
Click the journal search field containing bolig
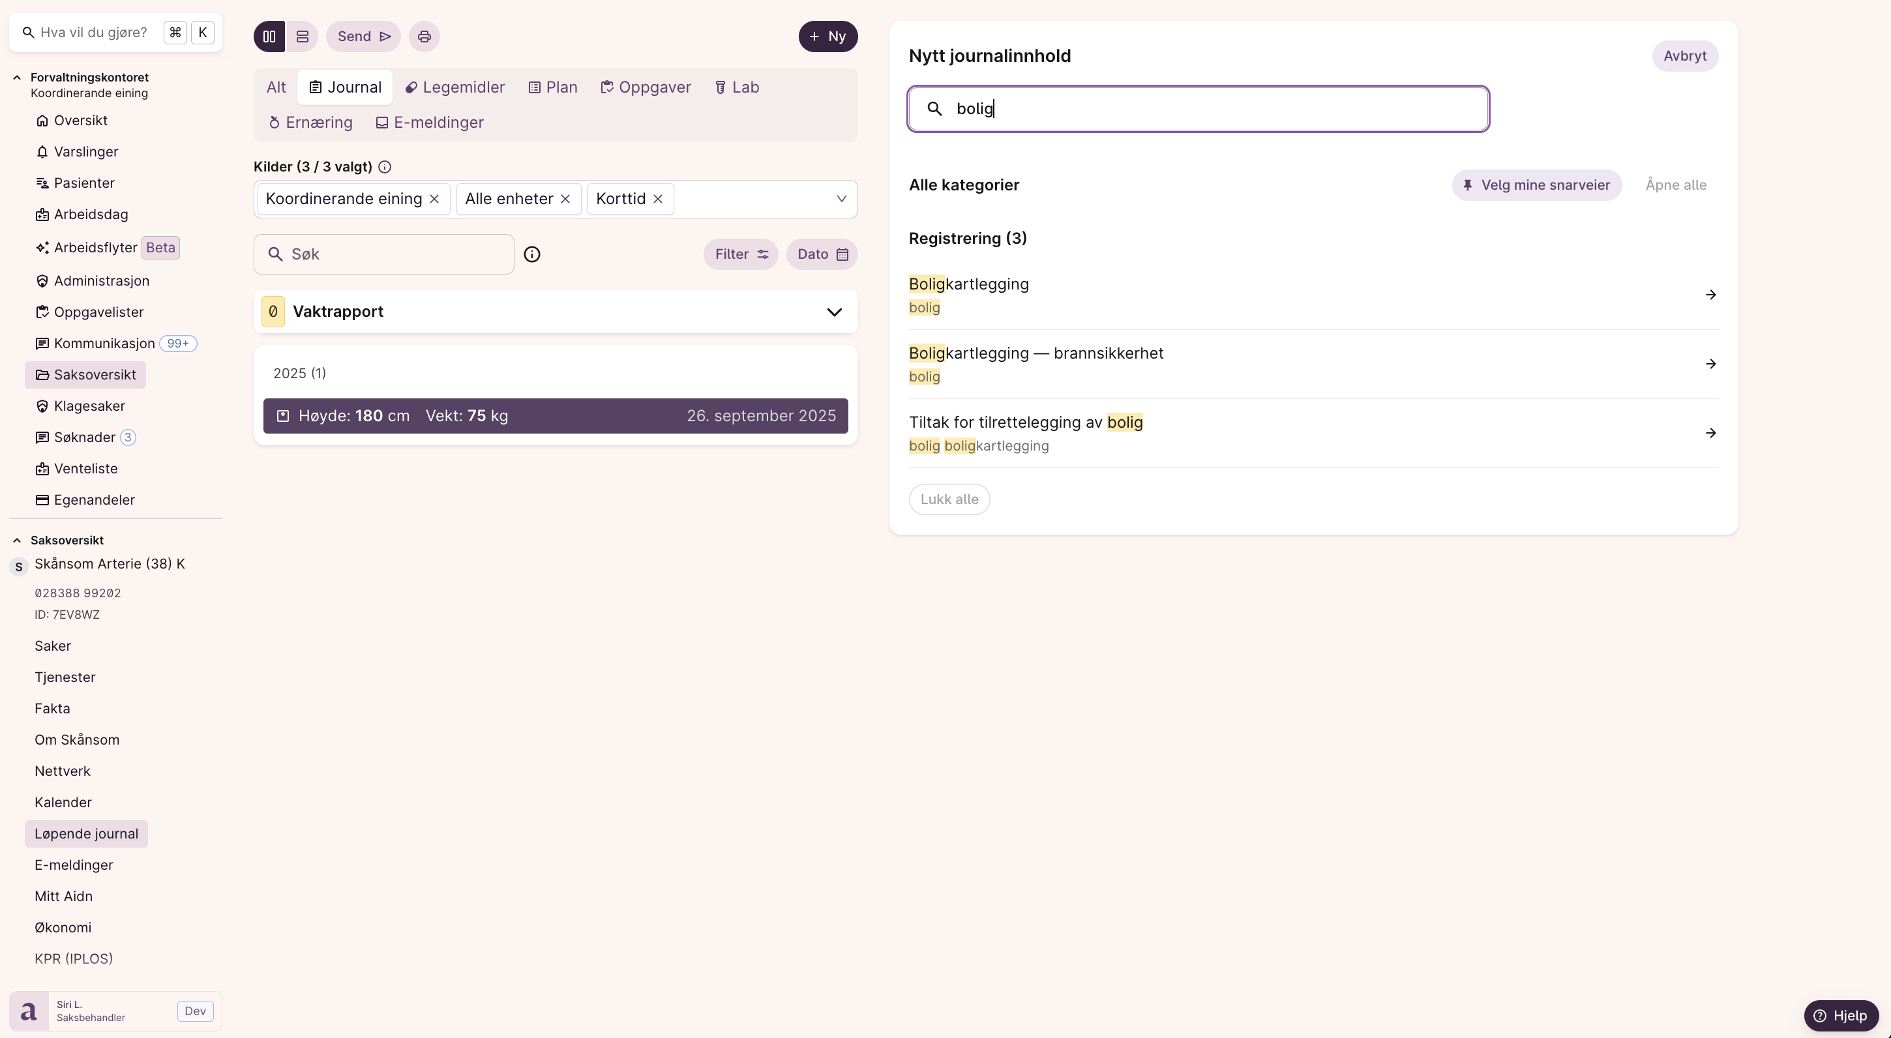pos(1198,110)
